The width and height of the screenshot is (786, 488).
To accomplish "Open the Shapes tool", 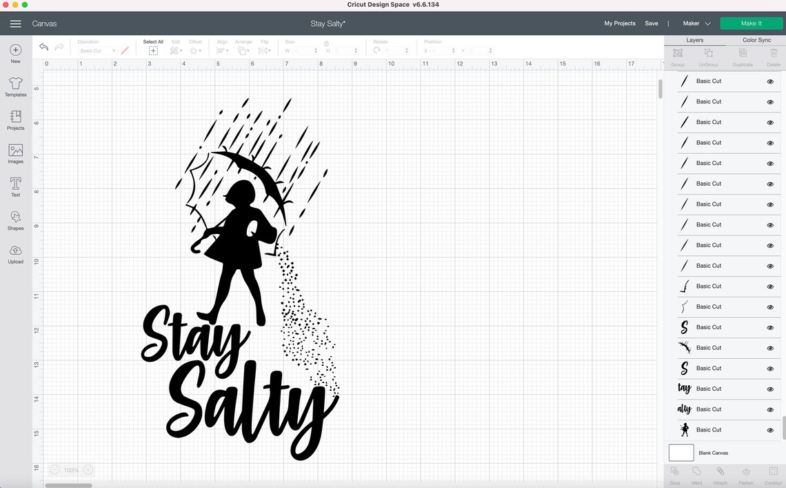I will click(x=15, y=219).
